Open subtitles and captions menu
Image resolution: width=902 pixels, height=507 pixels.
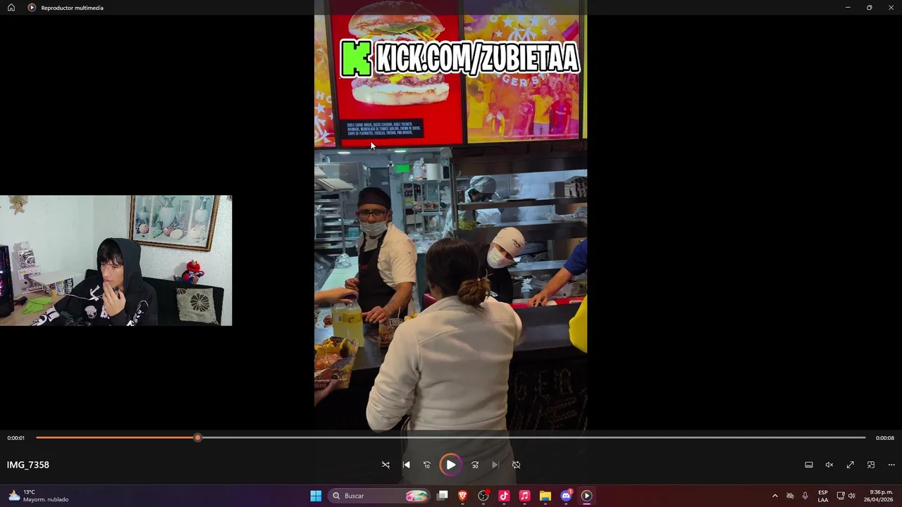(809, 465)
